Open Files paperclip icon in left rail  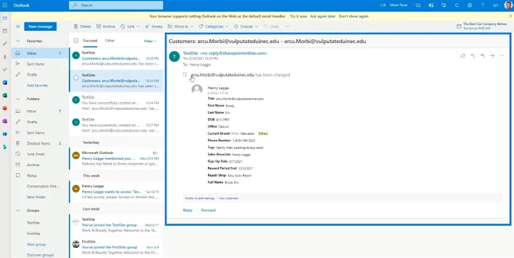coord(4,56)
